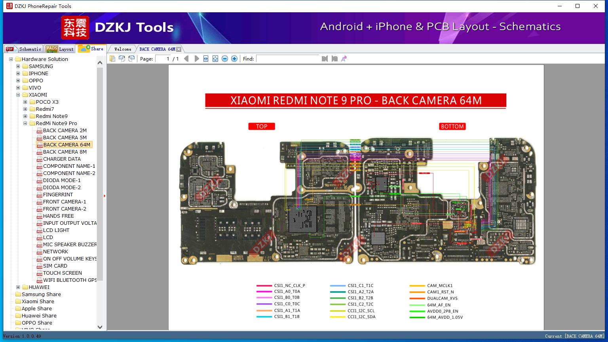Go to the next page arrow
The image size is (608, 342).
point(196,59)
